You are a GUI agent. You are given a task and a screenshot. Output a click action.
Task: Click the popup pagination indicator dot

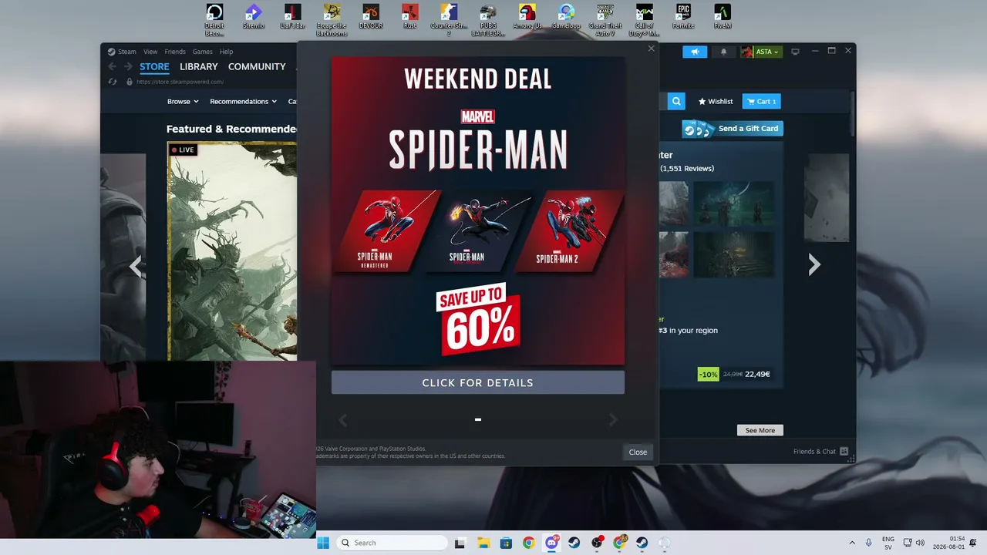click(x=478, y=419)
